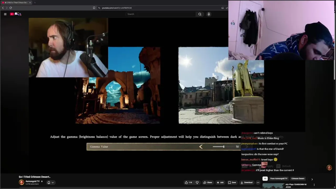This screenshot has height=189, width=336.
Task: Show next filter chips with the arrow
Action: coord(312,179)
